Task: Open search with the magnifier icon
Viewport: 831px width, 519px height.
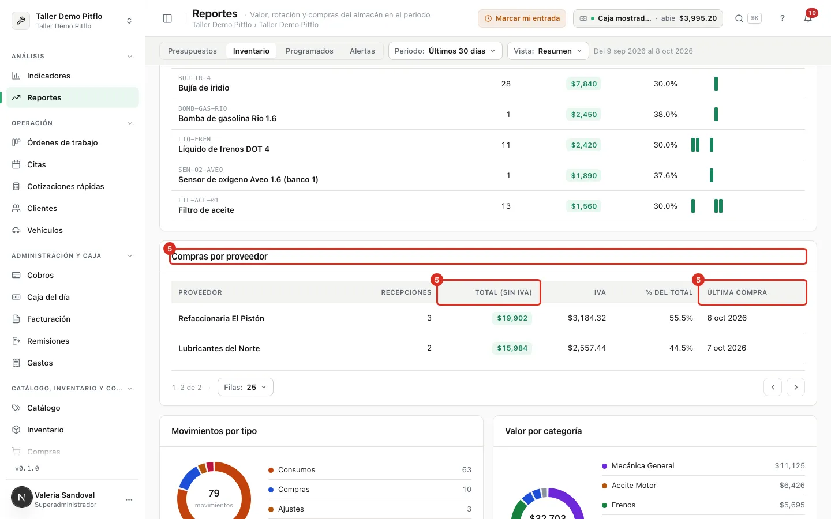Action: (739, 18)
